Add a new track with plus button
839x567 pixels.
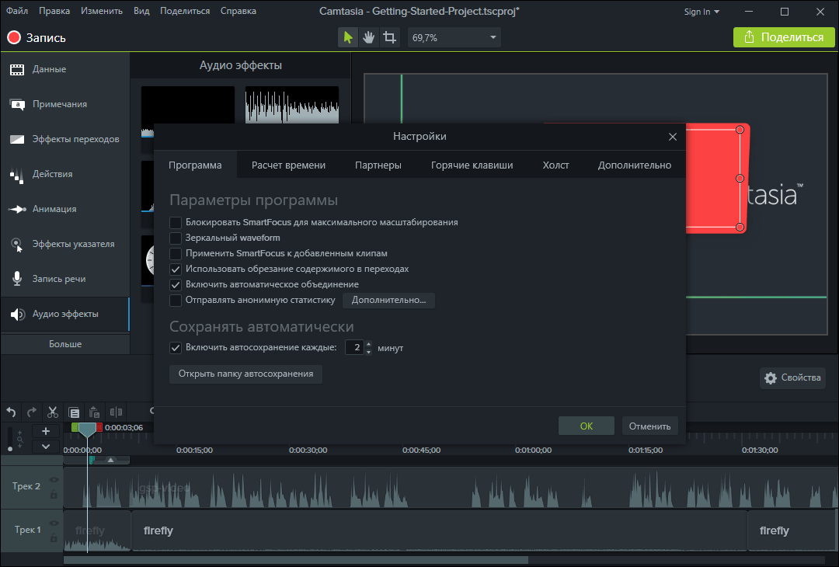pyautogui.click(x=46, y=430)
